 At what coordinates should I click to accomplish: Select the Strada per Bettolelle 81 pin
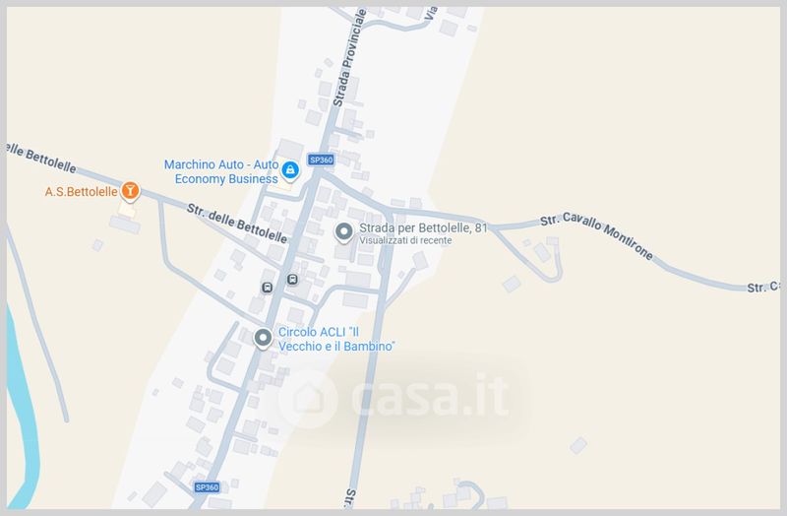click(x=343, y=232)
